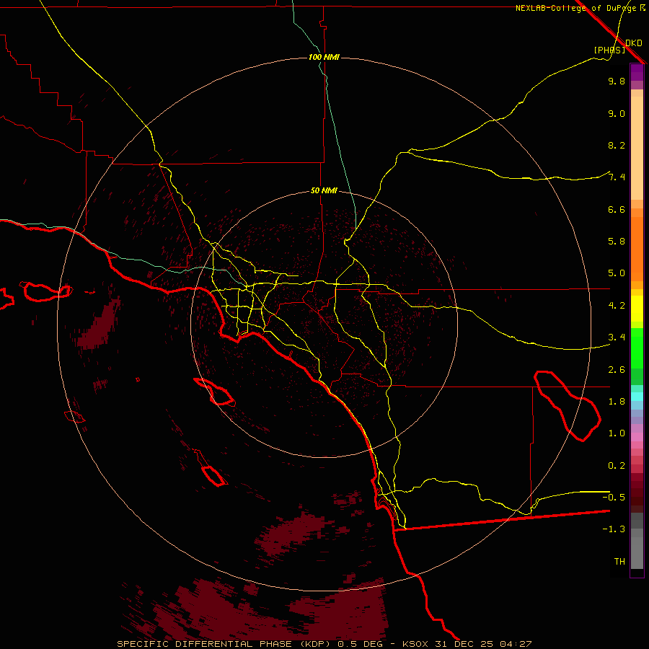The height and width of the screenshot is (649, 649).
Task: Click the cyan segment of the color bar
Action: 637,397
